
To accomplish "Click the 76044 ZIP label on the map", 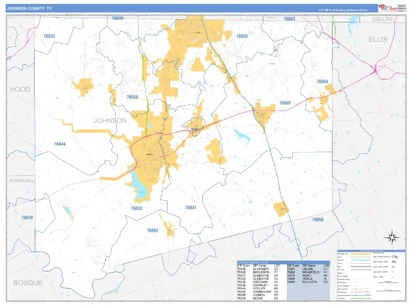I will coord(60,144).
